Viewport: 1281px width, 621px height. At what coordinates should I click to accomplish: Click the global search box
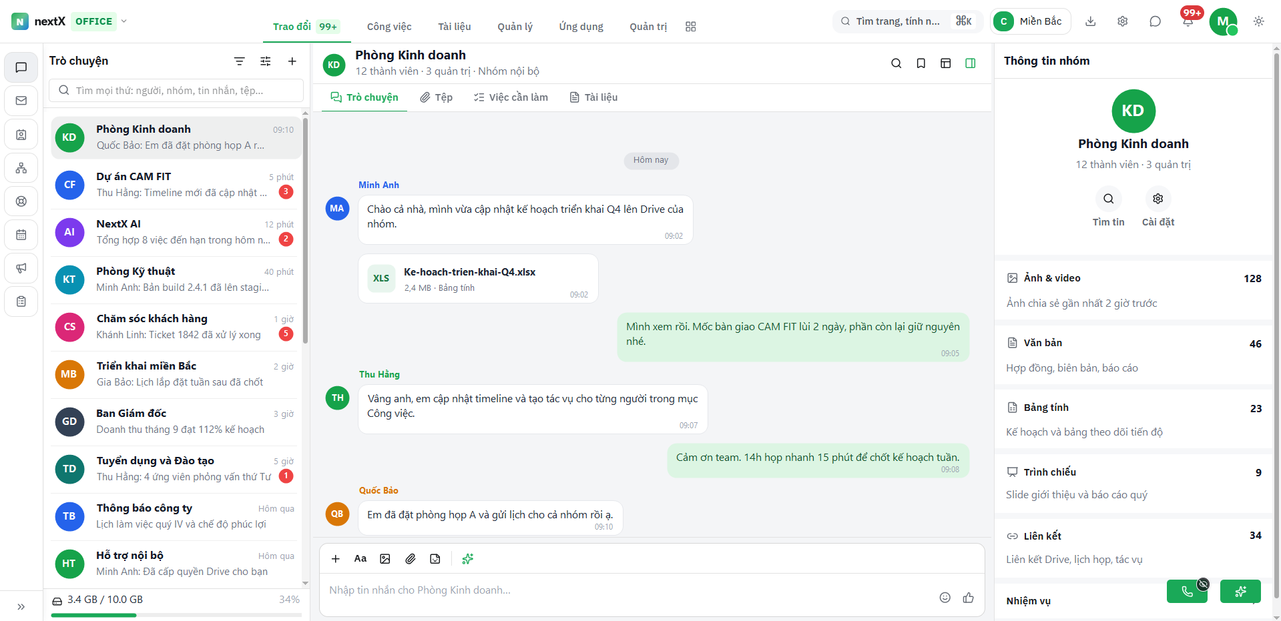click(x=907, y=21)
